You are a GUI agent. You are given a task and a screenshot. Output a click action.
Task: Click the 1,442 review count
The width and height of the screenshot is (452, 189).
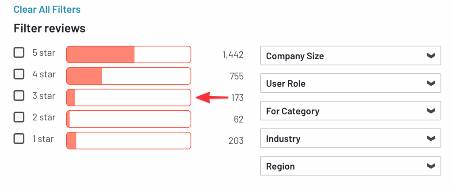click(233, 55)
